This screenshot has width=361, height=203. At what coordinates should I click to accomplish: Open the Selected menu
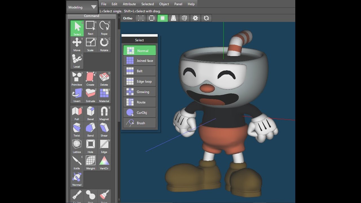tap(148, 4)
